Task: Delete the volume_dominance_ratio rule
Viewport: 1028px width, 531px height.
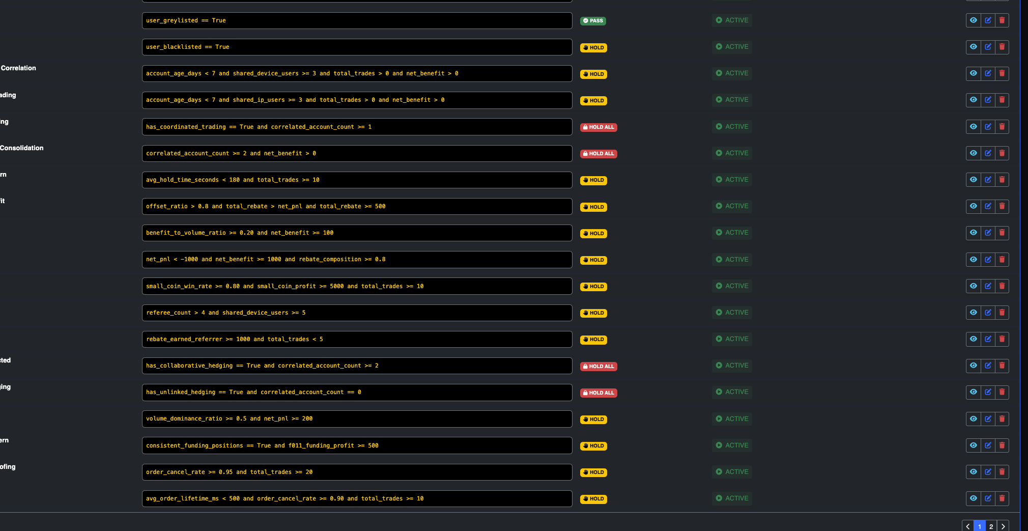Action: [x=1002, y=419]
